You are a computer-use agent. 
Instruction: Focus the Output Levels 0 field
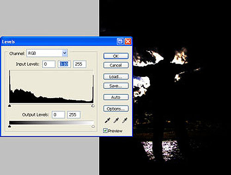58,115
